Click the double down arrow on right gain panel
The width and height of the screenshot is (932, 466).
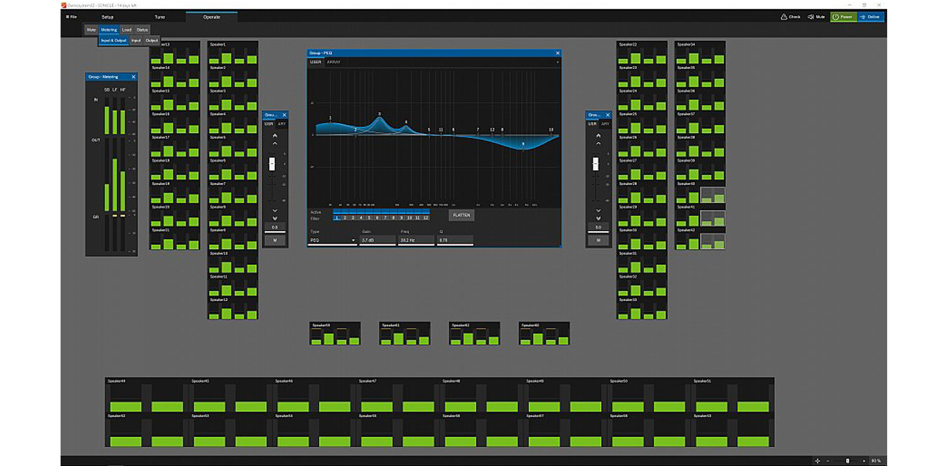598,218
